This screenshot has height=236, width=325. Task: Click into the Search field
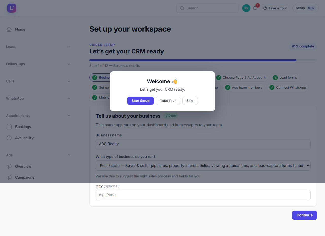207,8
